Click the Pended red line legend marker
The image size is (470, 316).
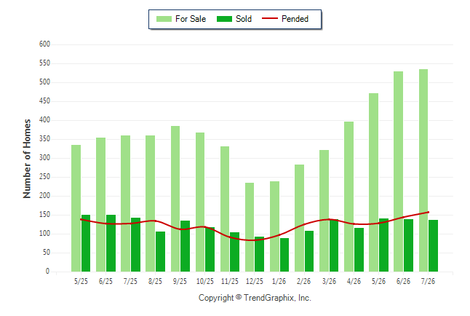click(270, 18)
